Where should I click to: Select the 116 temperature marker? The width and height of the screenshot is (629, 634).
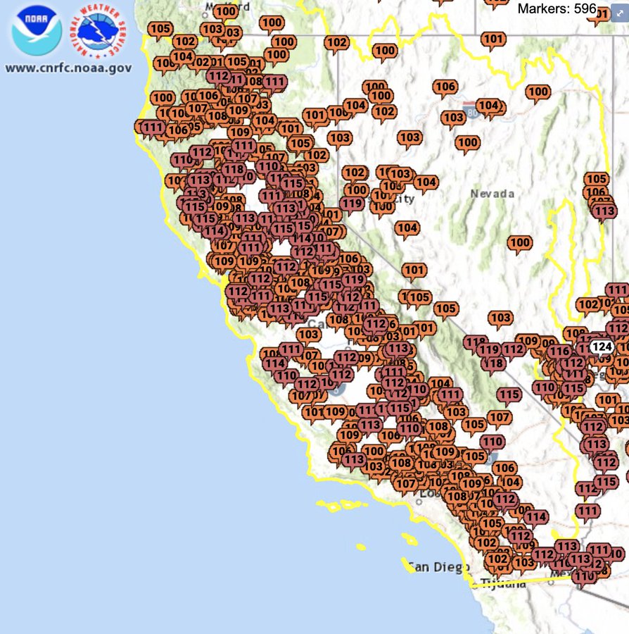pos(559,352)
